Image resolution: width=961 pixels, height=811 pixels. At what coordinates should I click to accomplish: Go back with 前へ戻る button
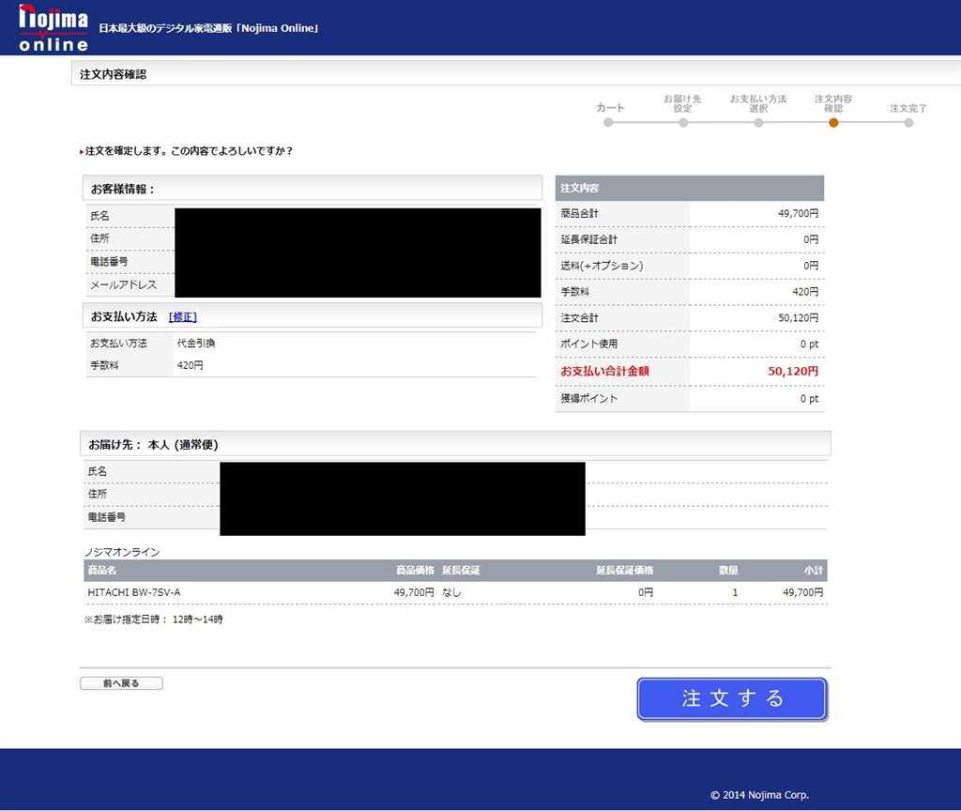tap(121, 683)
